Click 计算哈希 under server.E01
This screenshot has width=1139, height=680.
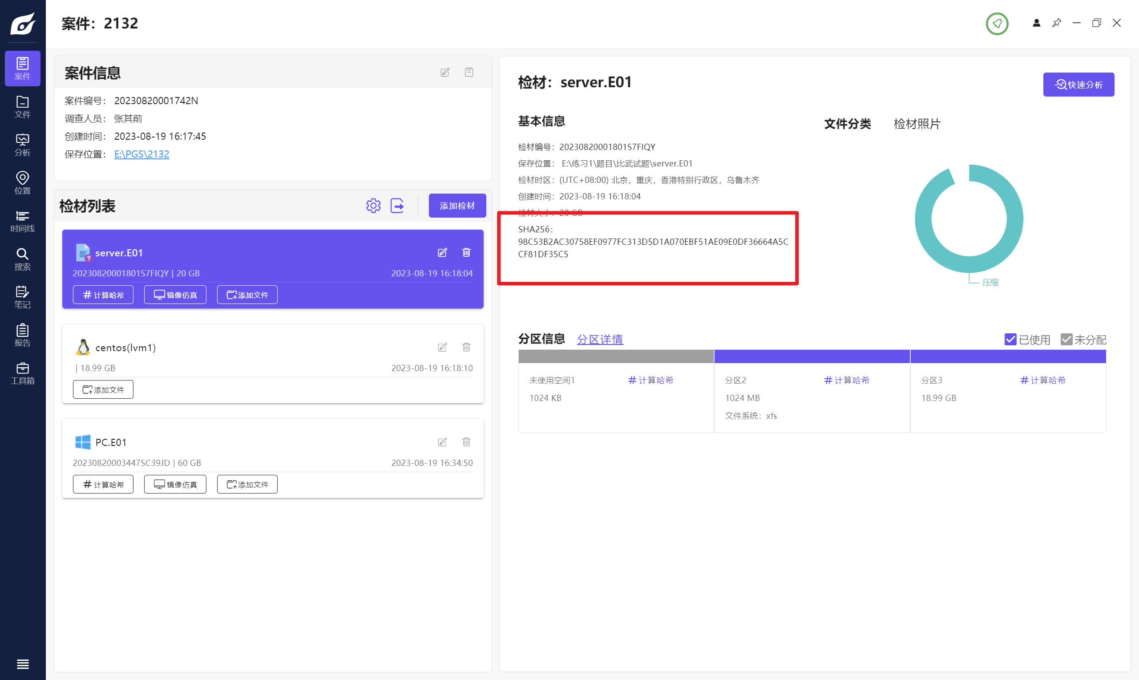103,295
